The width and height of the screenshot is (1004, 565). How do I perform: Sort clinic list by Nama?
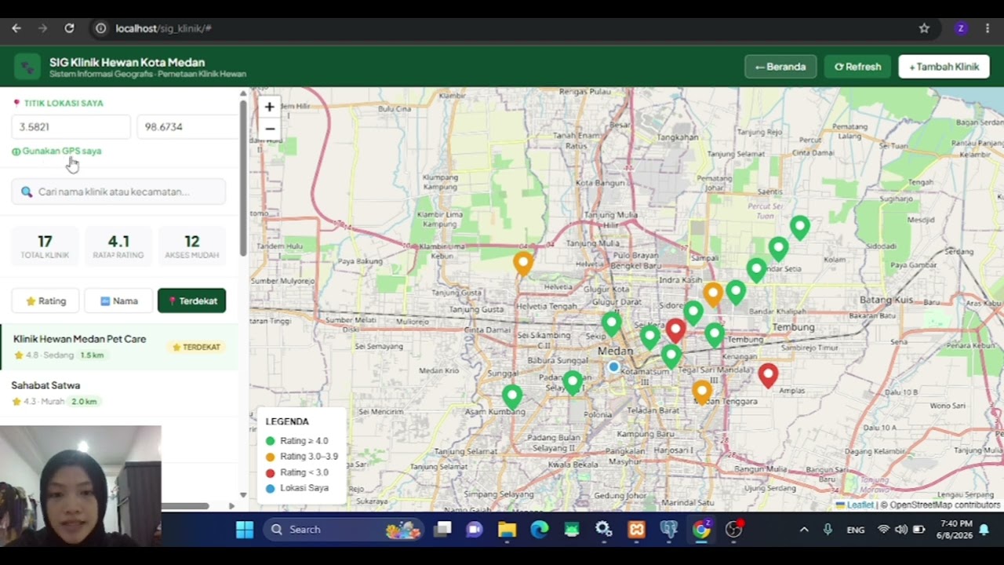118,301
